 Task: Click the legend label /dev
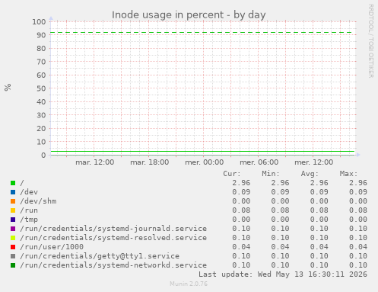[x=29, y=192]
